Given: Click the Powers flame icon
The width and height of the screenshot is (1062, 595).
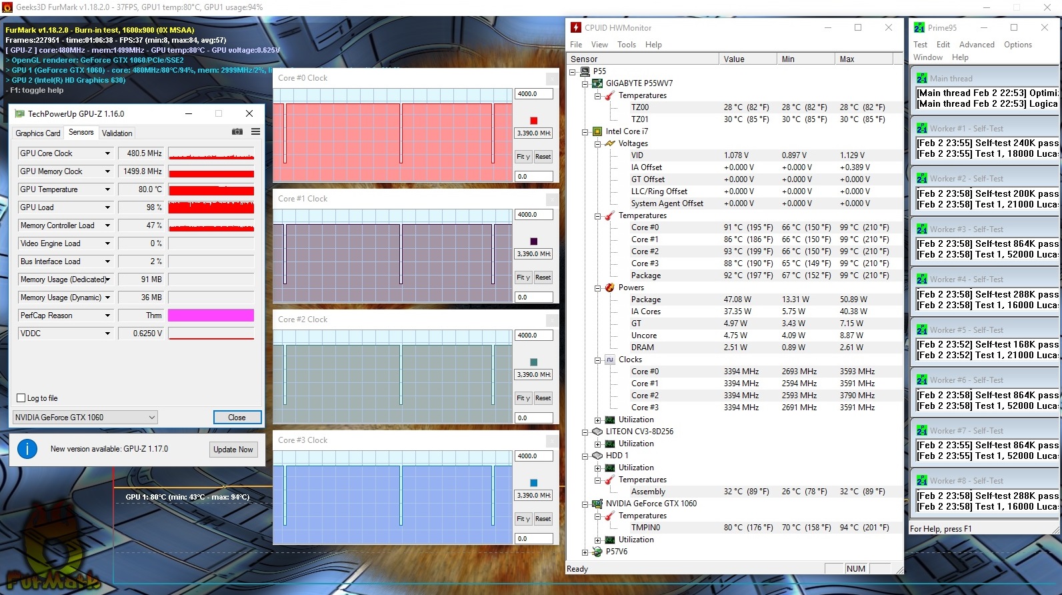Looking at the screenshot, I should click(x=610, y=287).
